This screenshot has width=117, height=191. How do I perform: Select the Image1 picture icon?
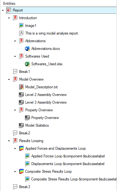pos(21,26)
